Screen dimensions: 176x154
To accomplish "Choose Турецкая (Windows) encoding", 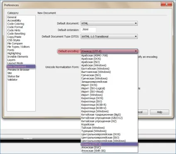I will (x=109, y=131).
